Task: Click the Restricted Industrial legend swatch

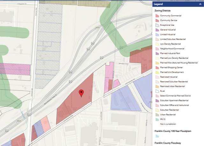Action: coord(157,77)
